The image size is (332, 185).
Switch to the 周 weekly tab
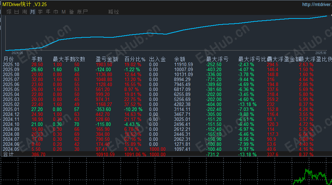(x=25, y=12)
